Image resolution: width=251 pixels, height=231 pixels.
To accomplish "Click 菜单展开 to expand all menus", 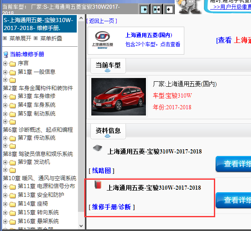I will [x=20, y=38].
